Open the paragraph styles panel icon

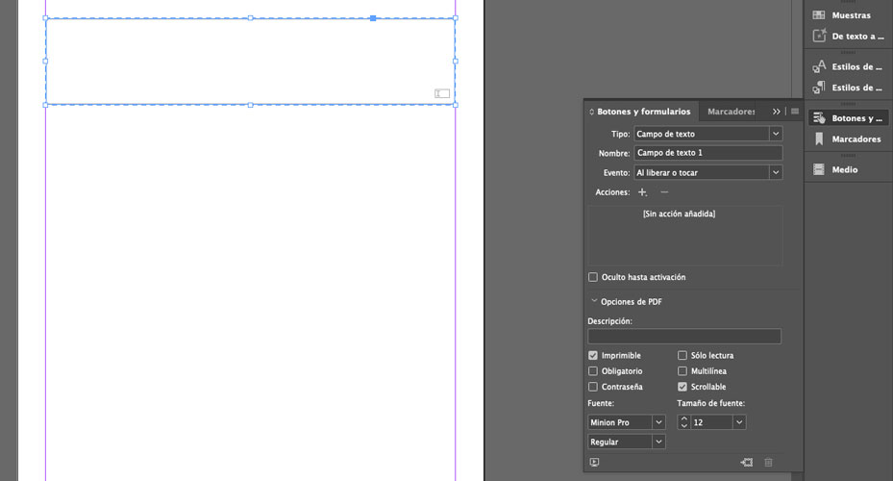[x=818, y=88]
